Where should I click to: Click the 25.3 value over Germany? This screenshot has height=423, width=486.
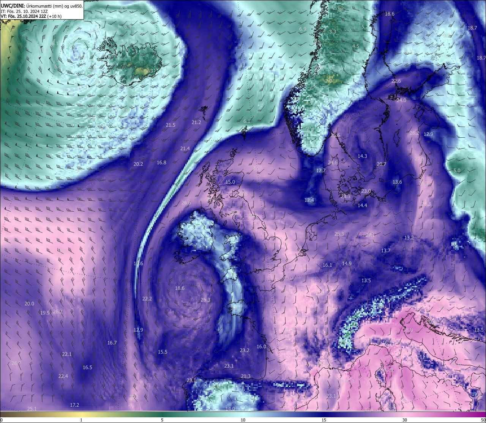(339, 234)
